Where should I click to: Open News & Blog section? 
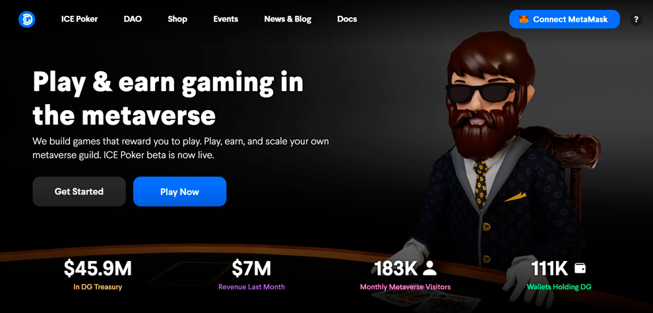(288, 19)
